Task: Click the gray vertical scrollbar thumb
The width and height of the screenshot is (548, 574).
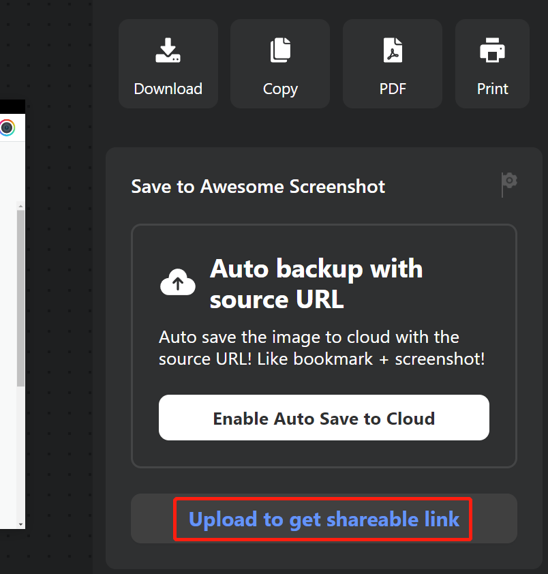Action: tap(21, 298)
